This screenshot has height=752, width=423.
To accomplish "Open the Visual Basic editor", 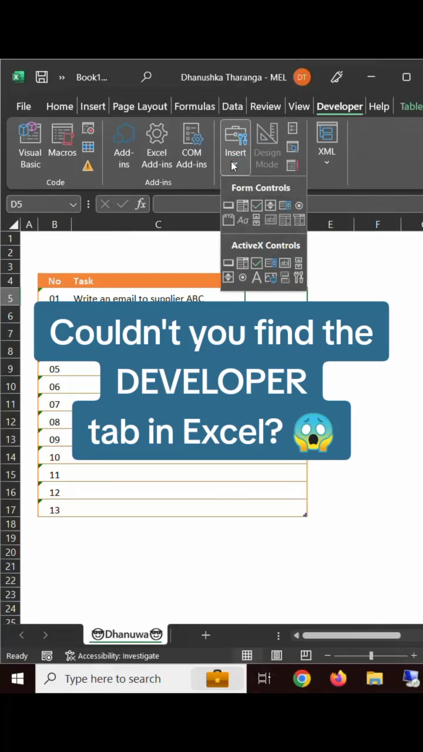I will coord(30,146).
